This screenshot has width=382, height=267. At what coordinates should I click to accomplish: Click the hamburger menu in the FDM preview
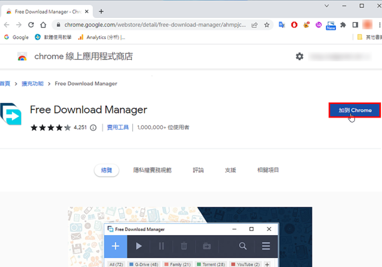point(266,246)
